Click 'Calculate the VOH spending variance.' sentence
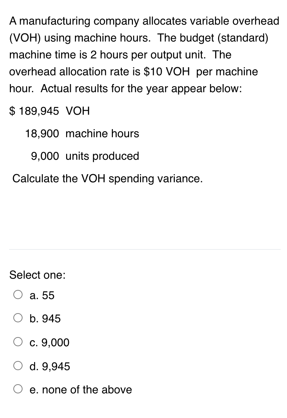Image resolution: width=287 pixels, height=418 pixels. 108,178
